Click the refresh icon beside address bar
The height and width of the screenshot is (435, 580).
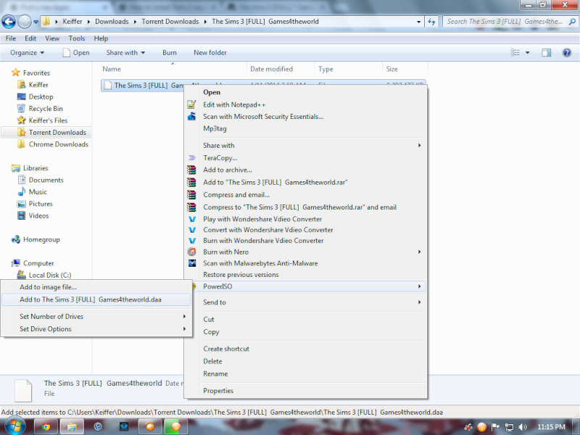pos(431,22)
